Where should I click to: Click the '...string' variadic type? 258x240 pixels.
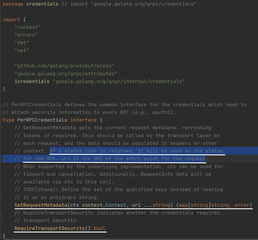pos(157,205)
